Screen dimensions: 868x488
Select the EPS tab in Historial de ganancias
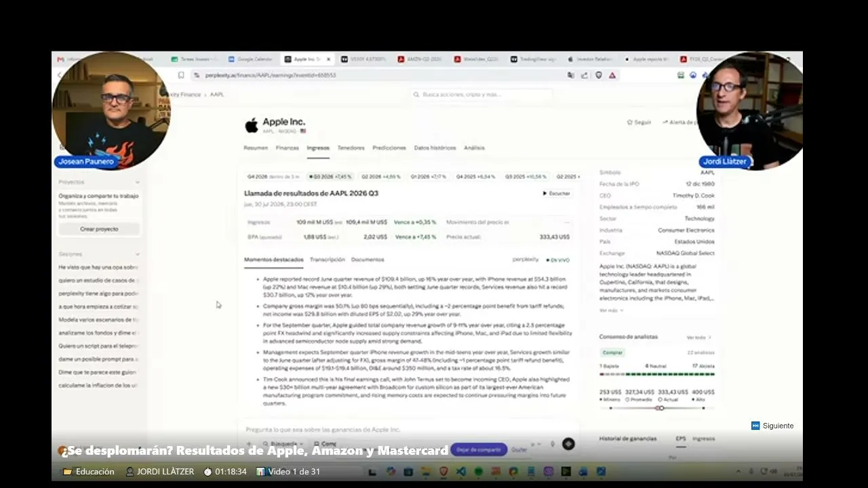coord(681,439)
